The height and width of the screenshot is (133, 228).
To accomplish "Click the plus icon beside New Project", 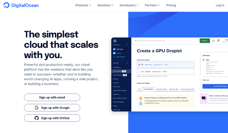I will (114, 57).
